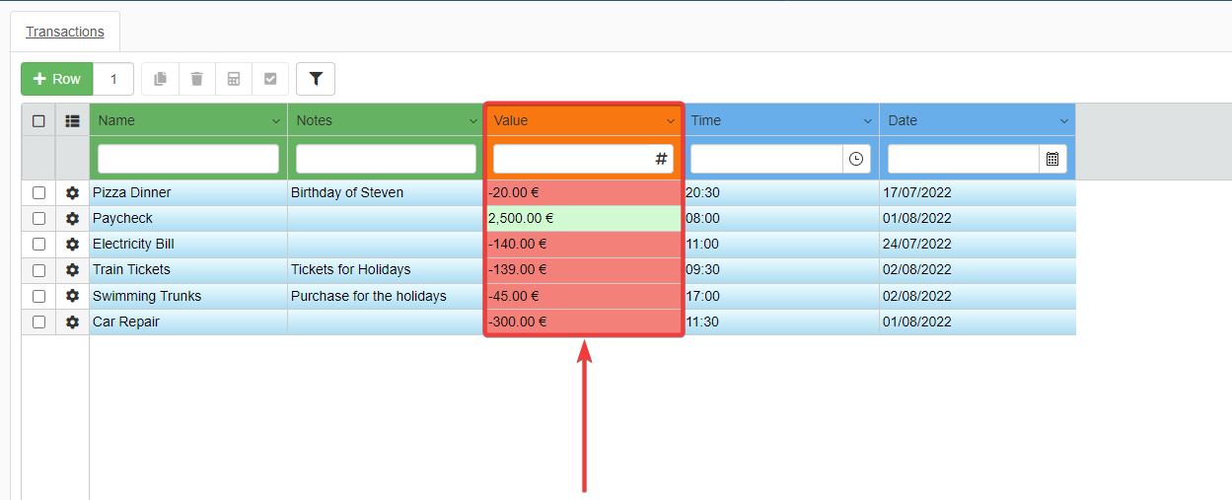This screenshot has height=500, width=1232.
Task: Switch to the Transactions tab
Action: click(65, 32)
